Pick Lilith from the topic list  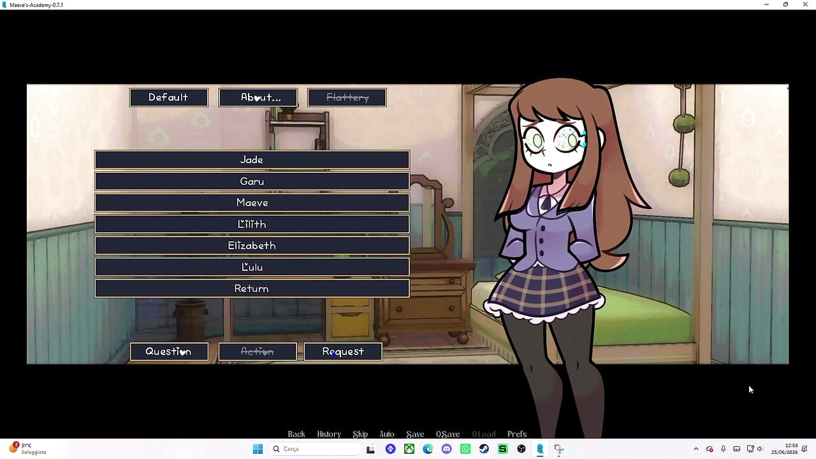[x=252, y=224]
